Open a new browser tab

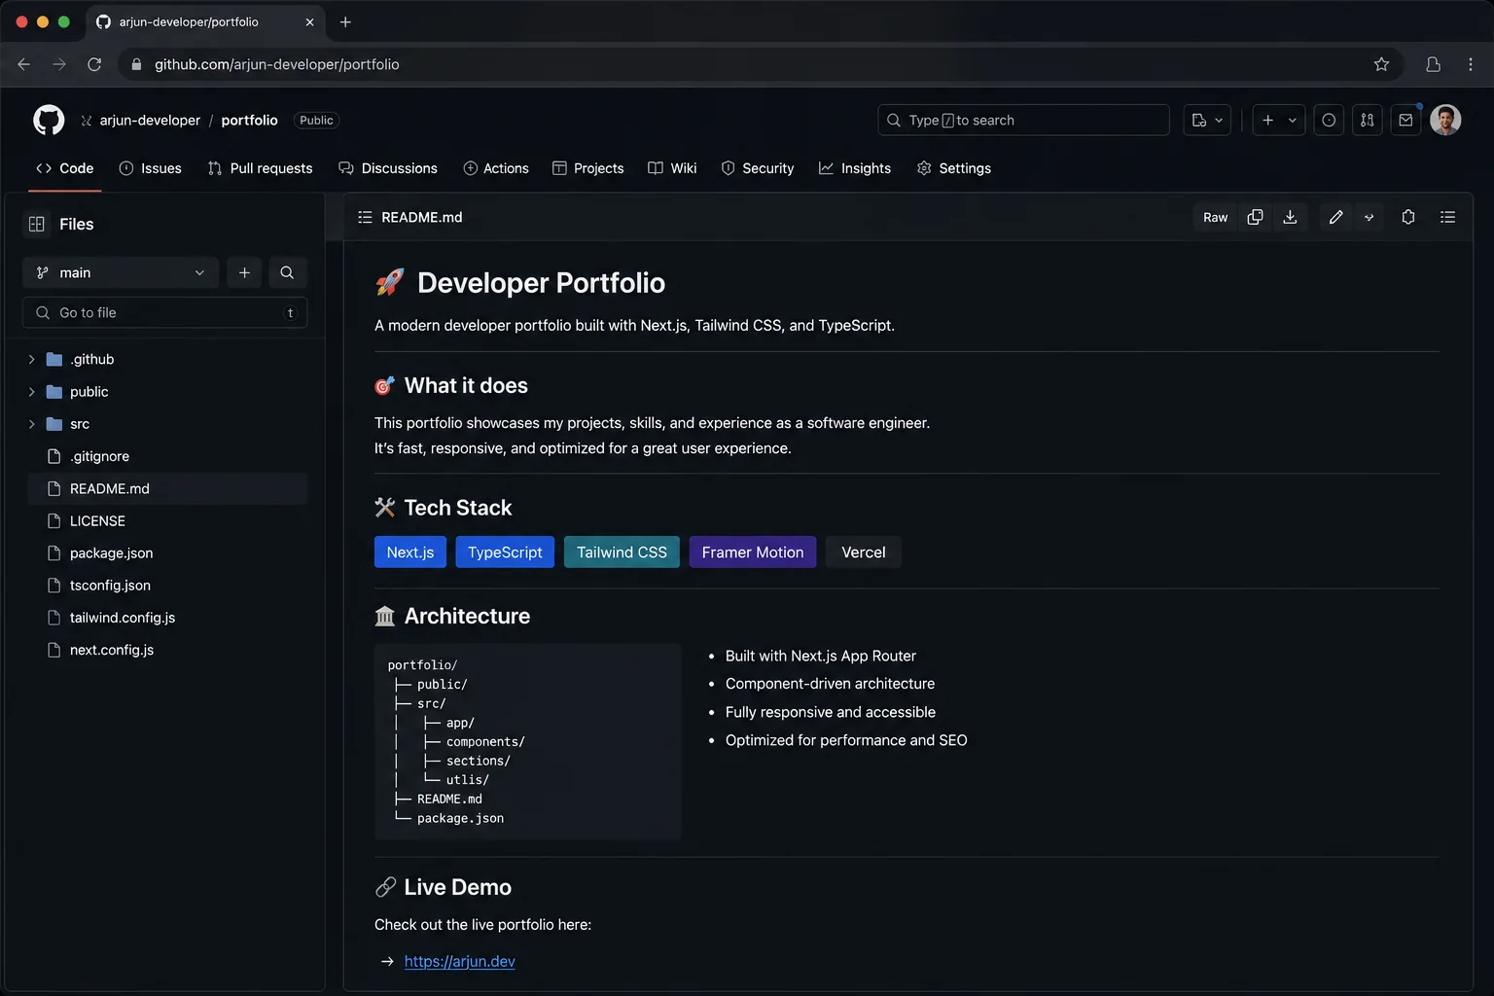[345, 21]
